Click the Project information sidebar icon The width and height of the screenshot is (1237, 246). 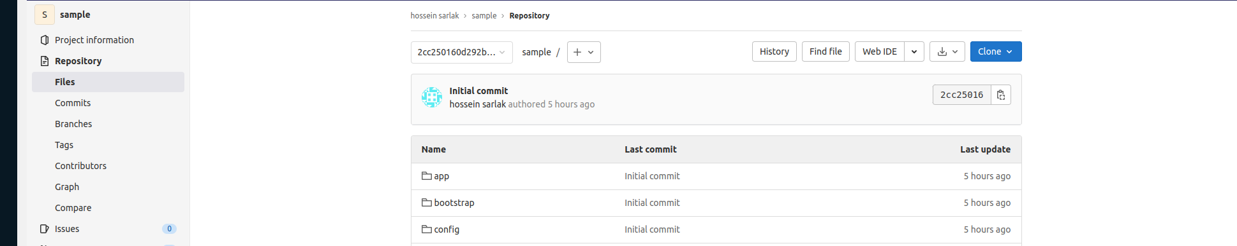click(x=44, y=40)
